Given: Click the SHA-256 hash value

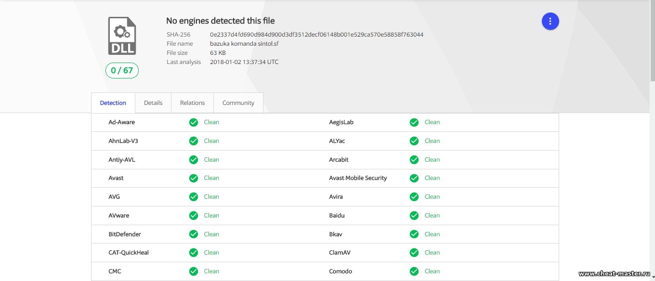Looking at the screenshot, I should [316, 35].
